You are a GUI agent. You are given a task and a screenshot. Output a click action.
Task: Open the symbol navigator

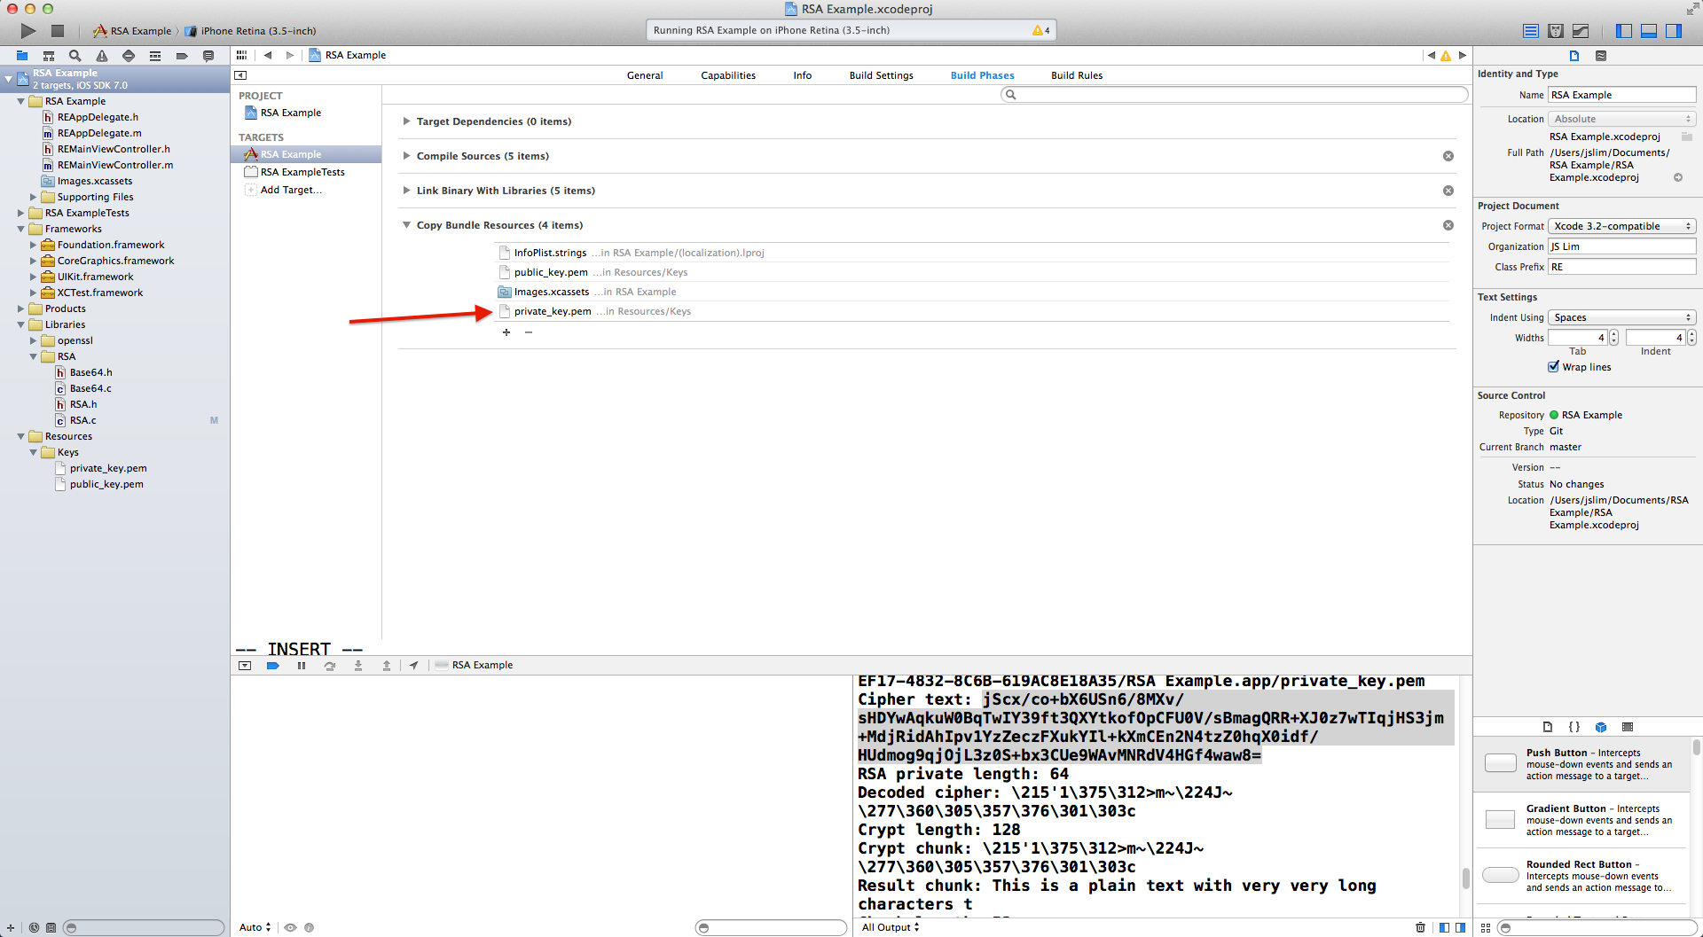49,56
